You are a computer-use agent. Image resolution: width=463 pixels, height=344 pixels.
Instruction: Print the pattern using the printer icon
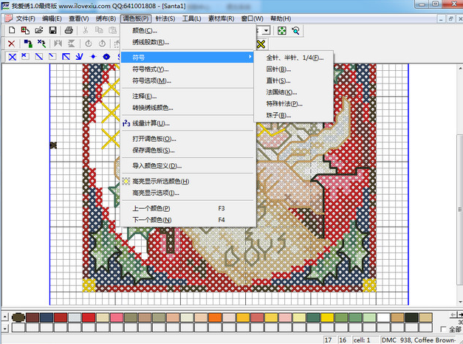(69, 30)
